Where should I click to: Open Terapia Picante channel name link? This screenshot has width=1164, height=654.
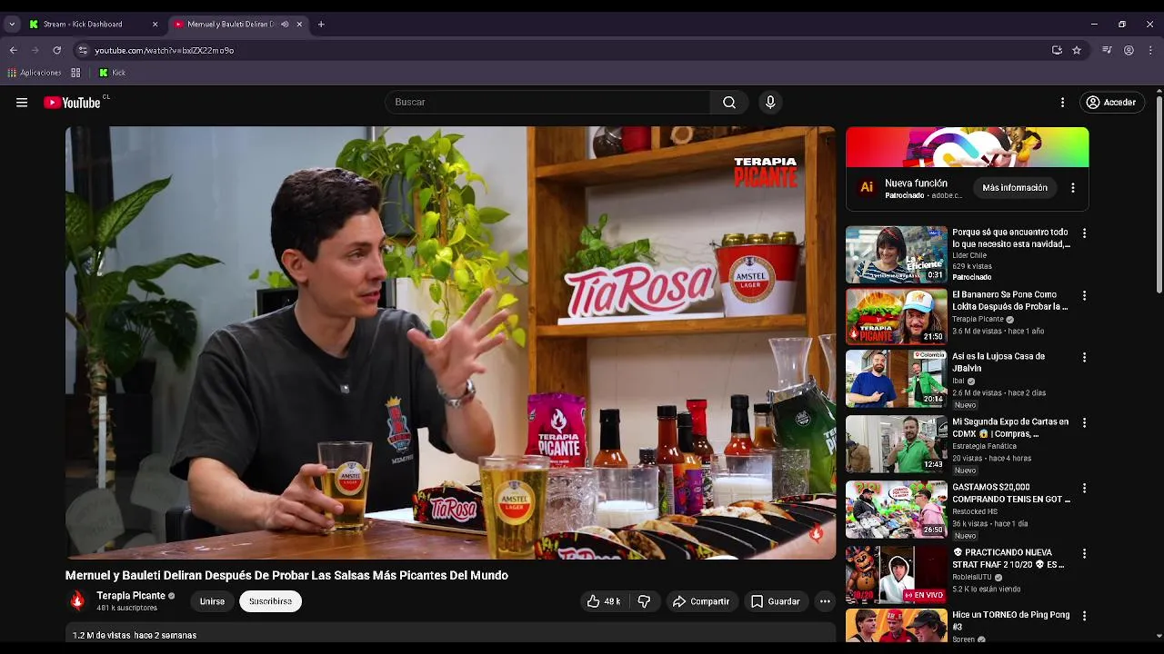tap(131, 596)
